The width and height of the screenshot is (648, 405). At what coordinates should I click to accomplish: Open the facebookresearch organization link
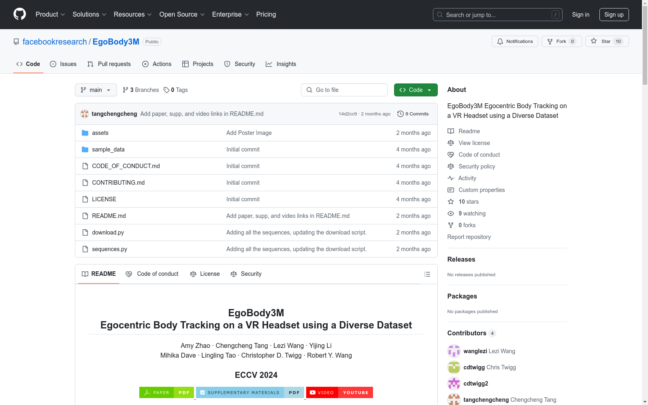(x=55, y=42)
